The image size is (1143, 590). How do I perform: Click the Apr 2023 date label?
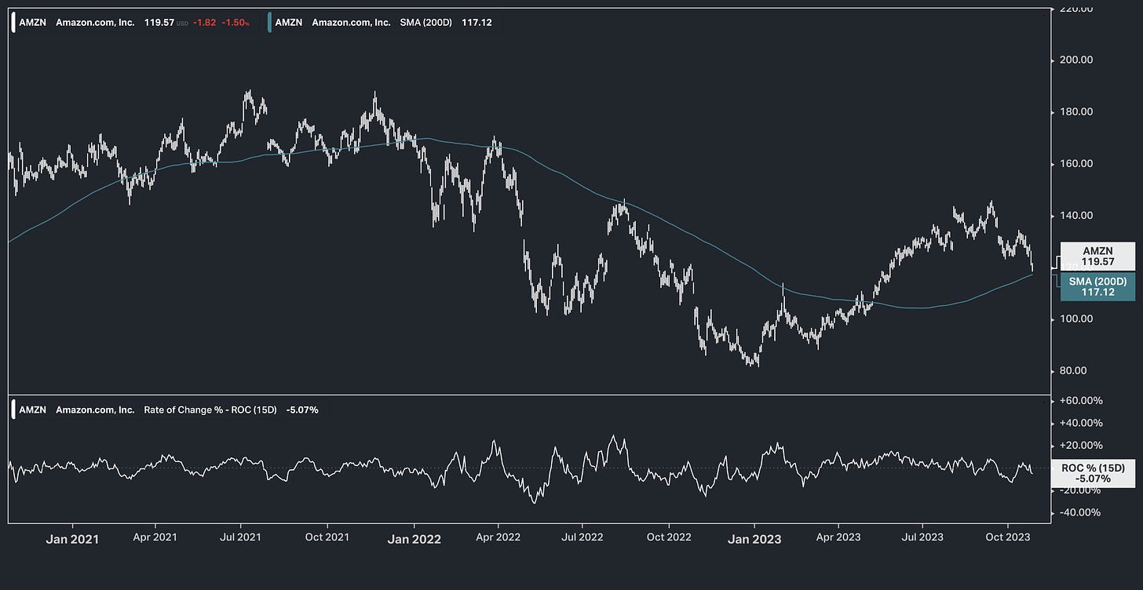(838, 538)
